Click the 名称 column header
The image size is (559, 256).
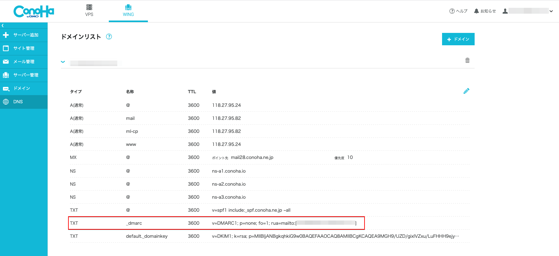(130, 92)
